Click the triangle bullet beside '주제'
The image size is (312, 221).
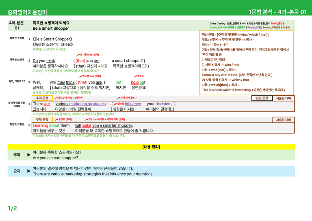coord(29,155)
